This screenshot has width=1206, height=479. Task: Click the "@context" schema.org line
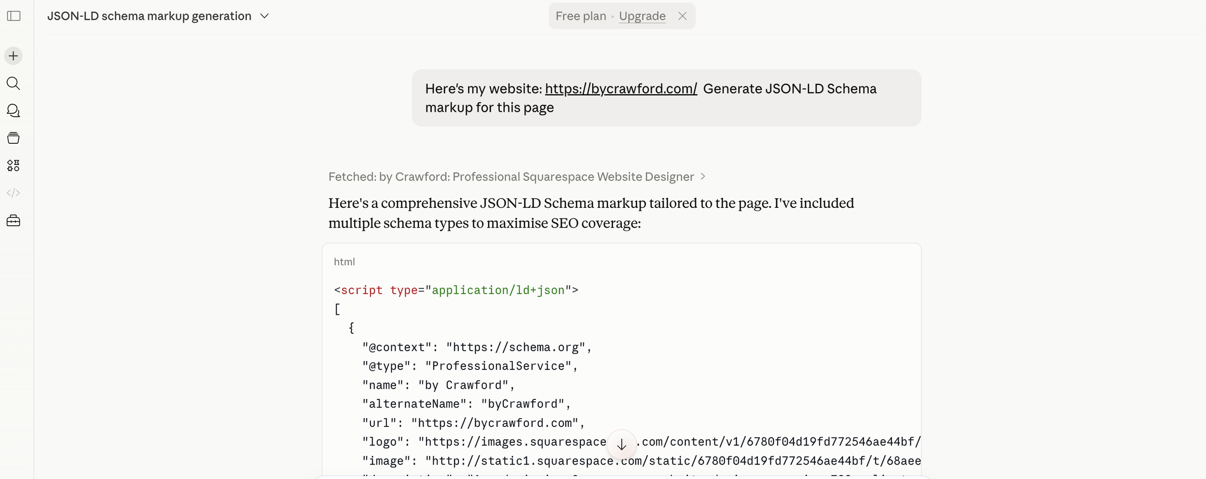pos(477,347)
